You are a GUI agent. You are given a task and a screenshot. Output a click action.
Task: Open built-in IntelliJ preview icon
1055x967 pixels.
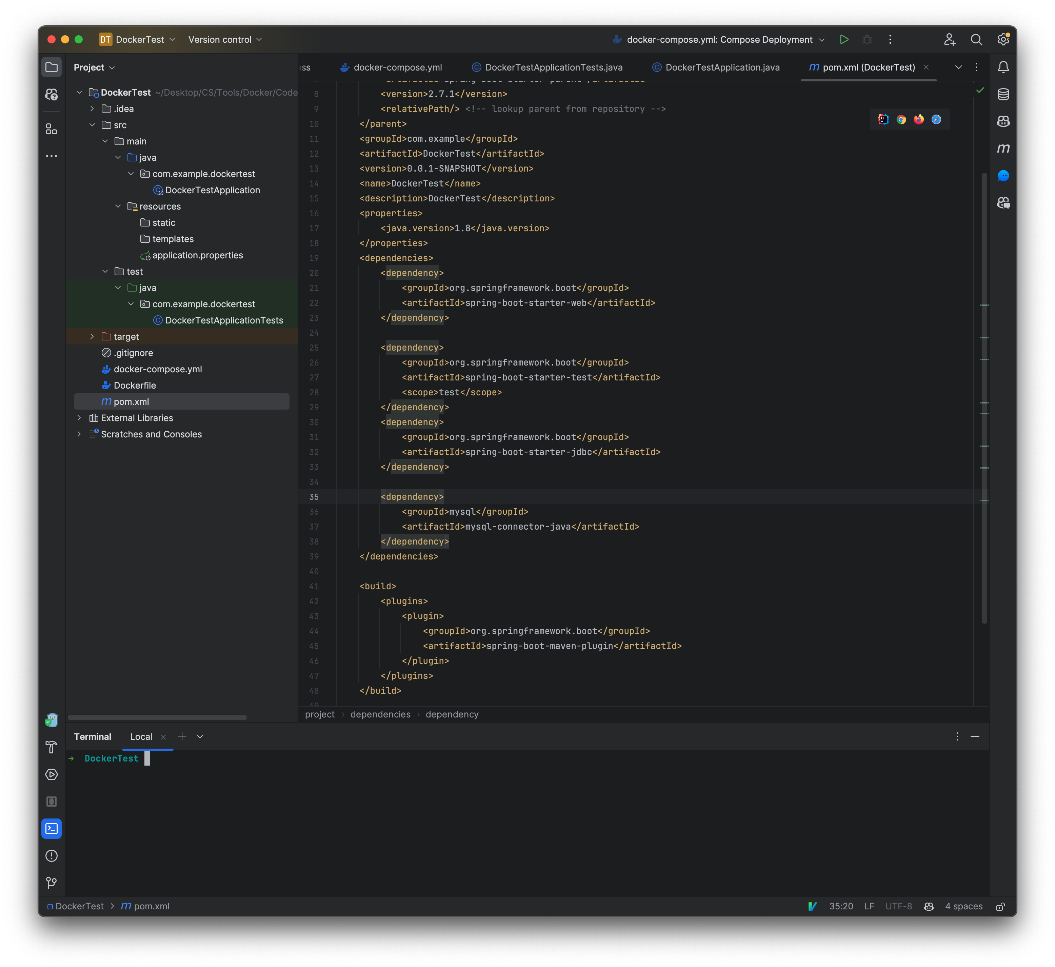(883, 120)
